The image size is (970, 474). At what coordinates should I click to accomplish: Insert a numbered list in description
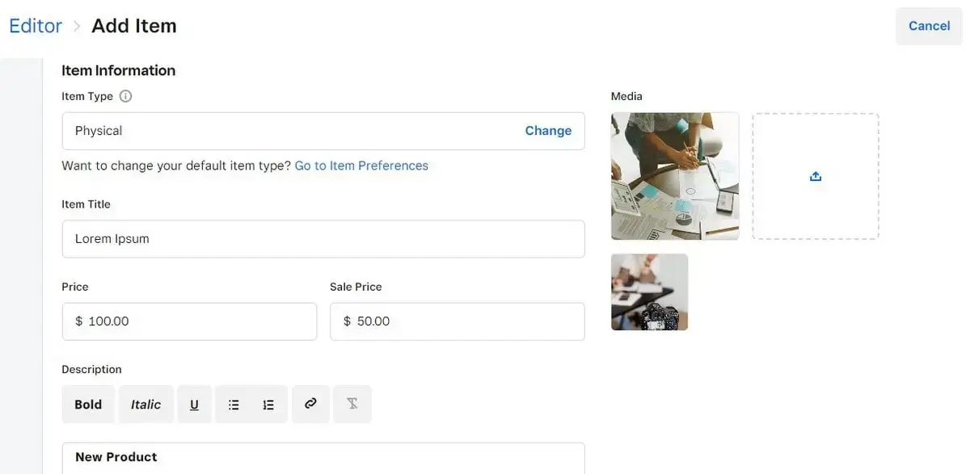pyautogui.click(x=269, y=405)
